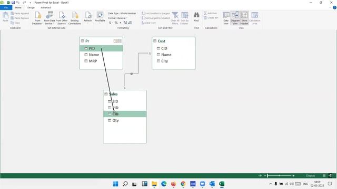Viewport: 337px width, 189px height.
Task: Click the Paste clipboard icon
Action: [5, 17]
